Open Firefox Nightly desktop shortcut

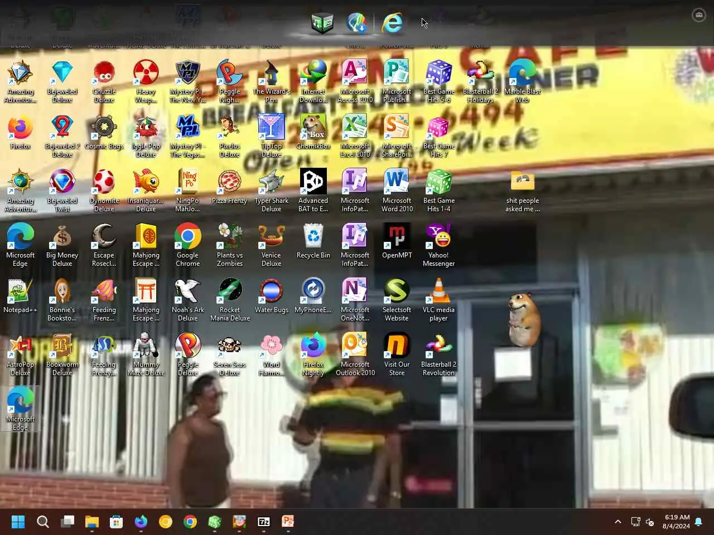click(x=313, y=355)
